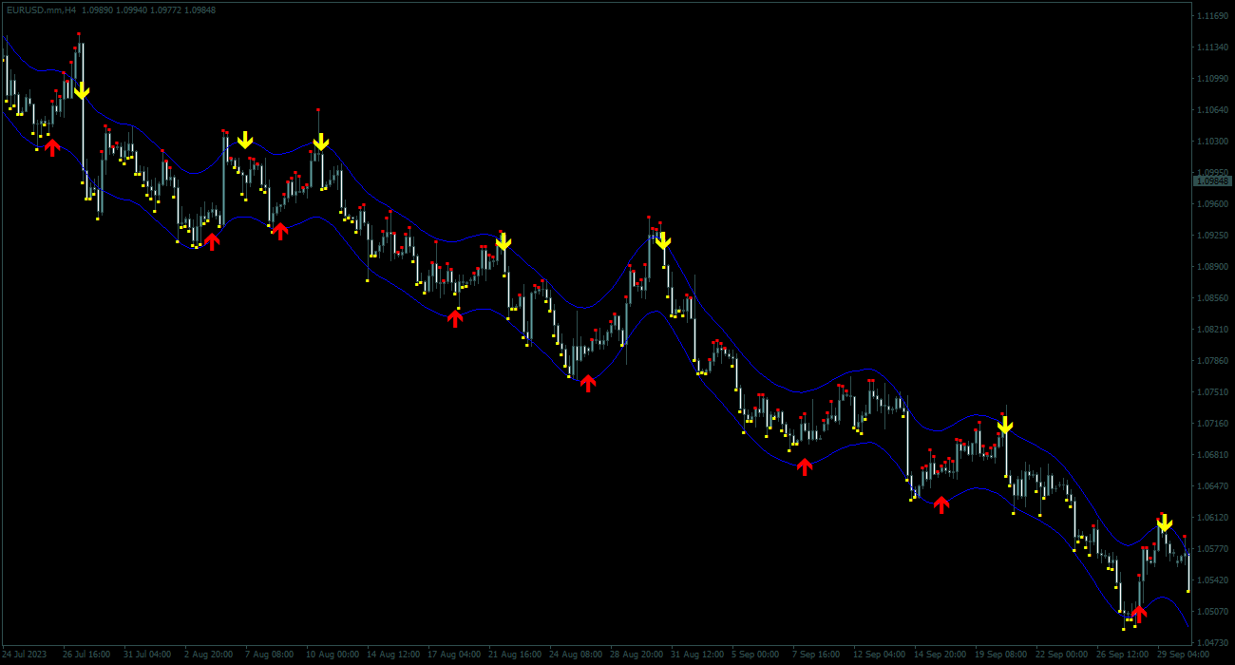Click the 1.09250 price level label
This screenshot has width=1235, height=665.
click(x=1212, y=236)
